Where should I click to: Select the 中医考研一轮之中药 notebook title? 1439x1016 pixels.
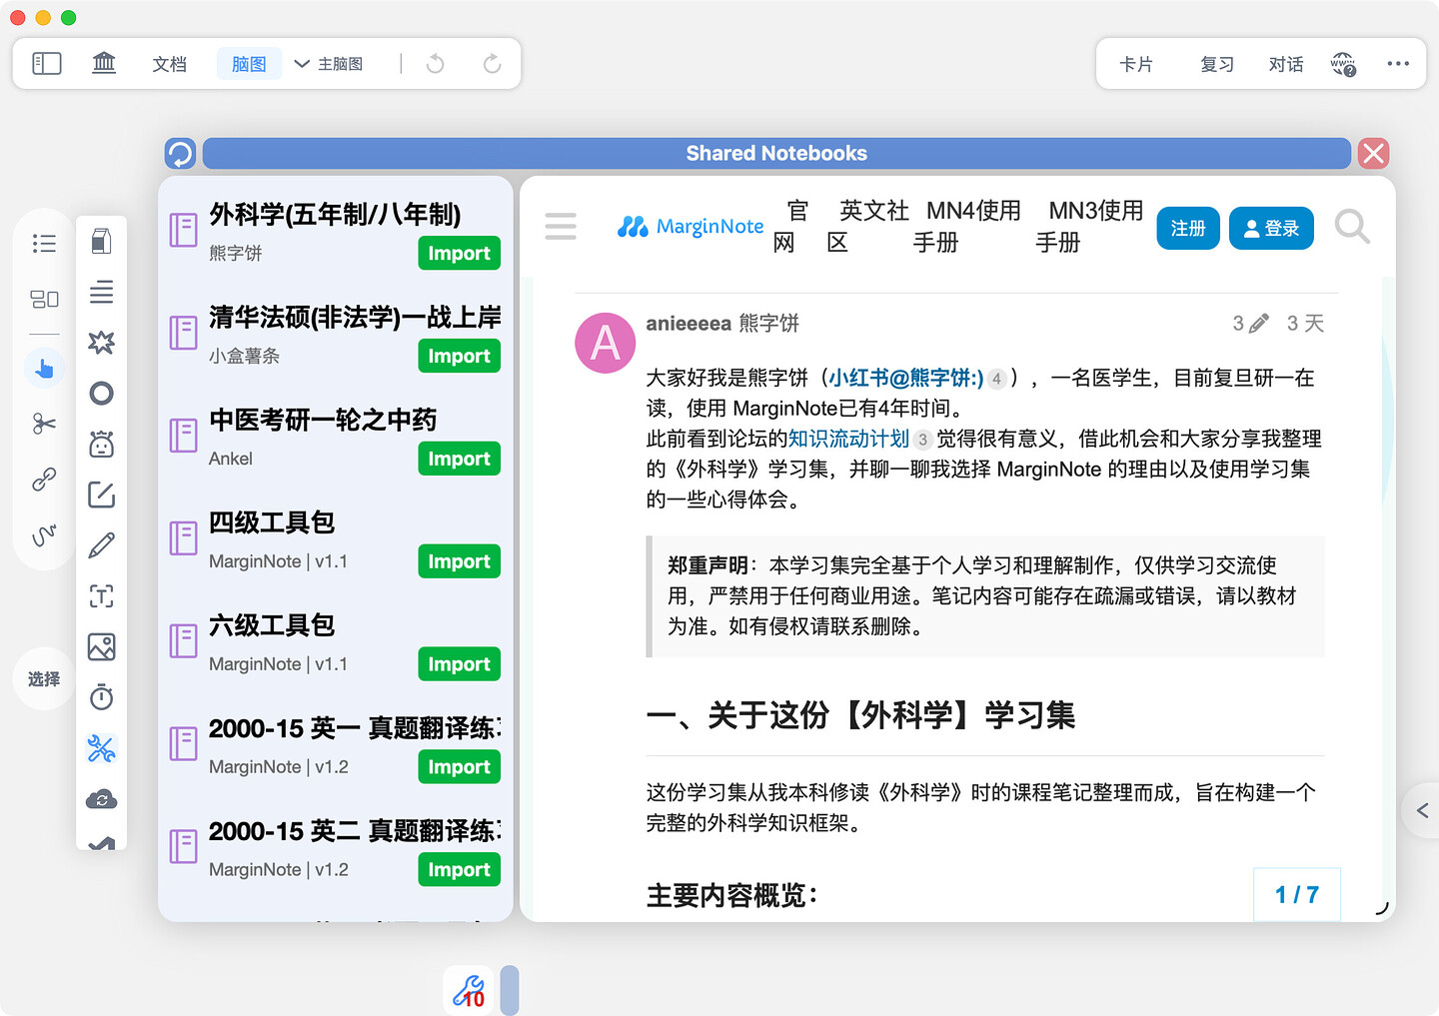323,421
